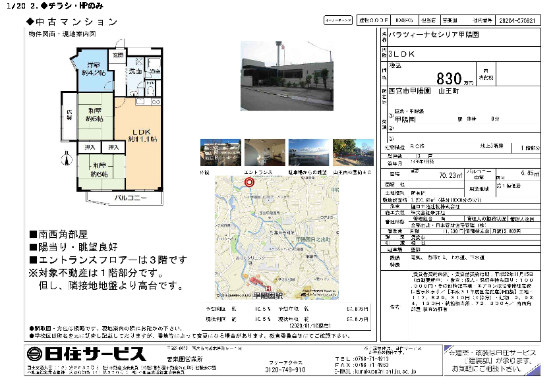Click the black diamond before 中古マンション heading
This screenshot has width=555, height=392.
click(32, 22)
